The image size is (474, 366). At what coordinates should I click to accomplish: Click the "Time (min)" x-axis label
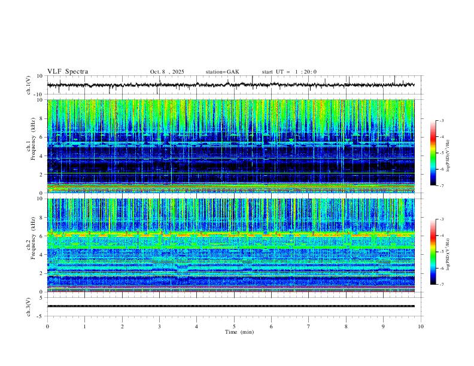coord(239,332)
